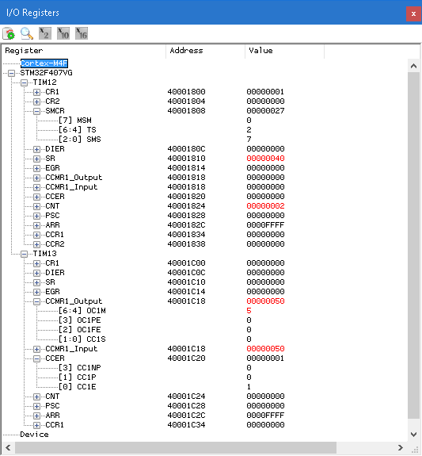Expand TIM12 CR2 register
The height and width of the screenshot is (456, 422).
[x=36, y=102]
